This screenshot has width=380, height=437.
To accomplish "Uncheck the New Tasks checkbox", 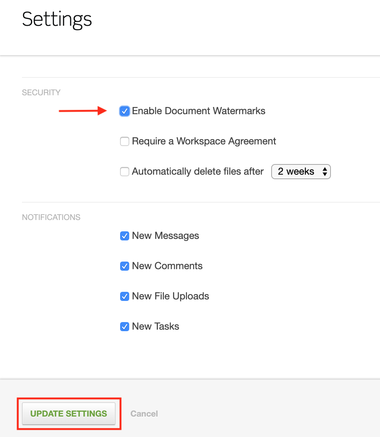I will point(125,327).
